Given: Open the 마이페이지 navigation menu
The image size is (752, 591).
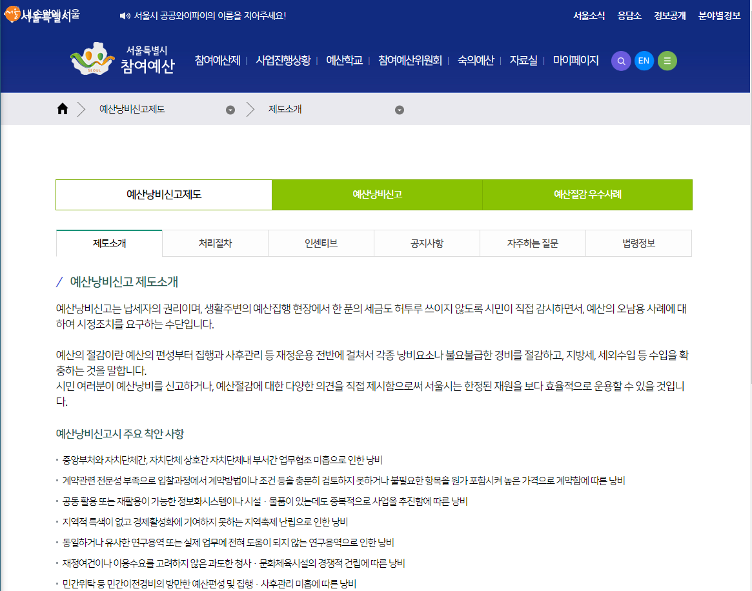Looking at the screenshot, I should pyautogui.click(x=576, y=61).
